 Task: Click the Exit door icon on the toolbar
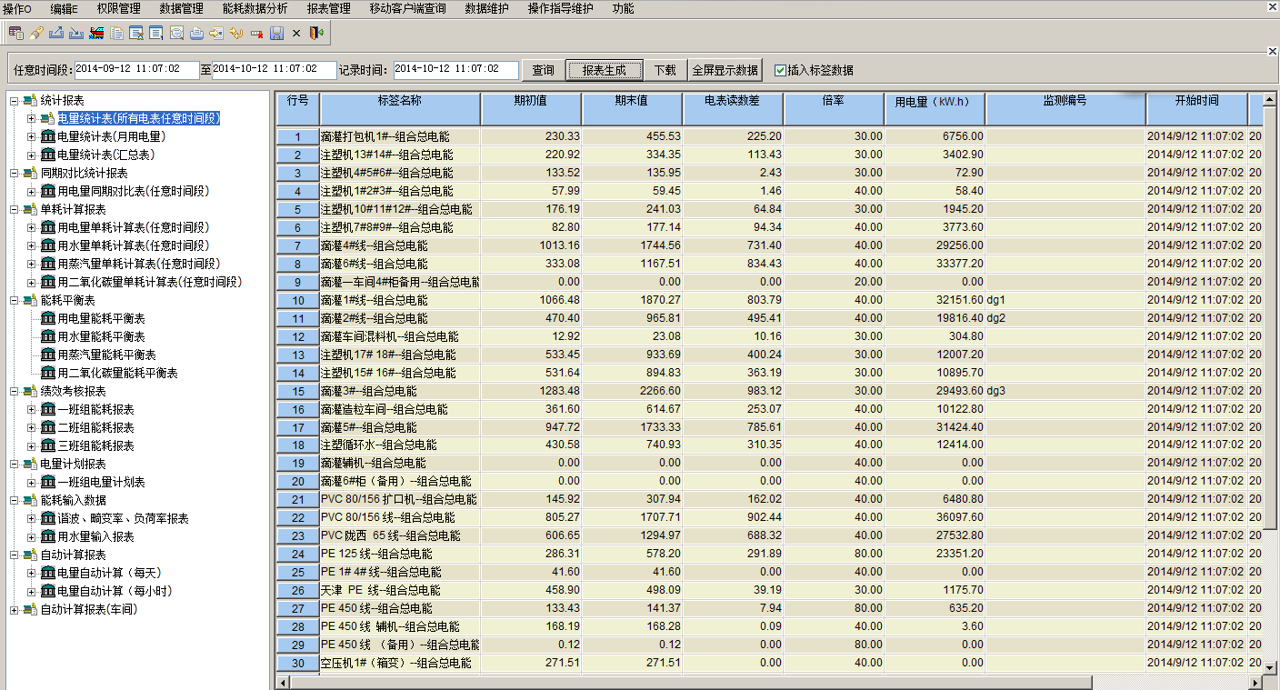315,32
